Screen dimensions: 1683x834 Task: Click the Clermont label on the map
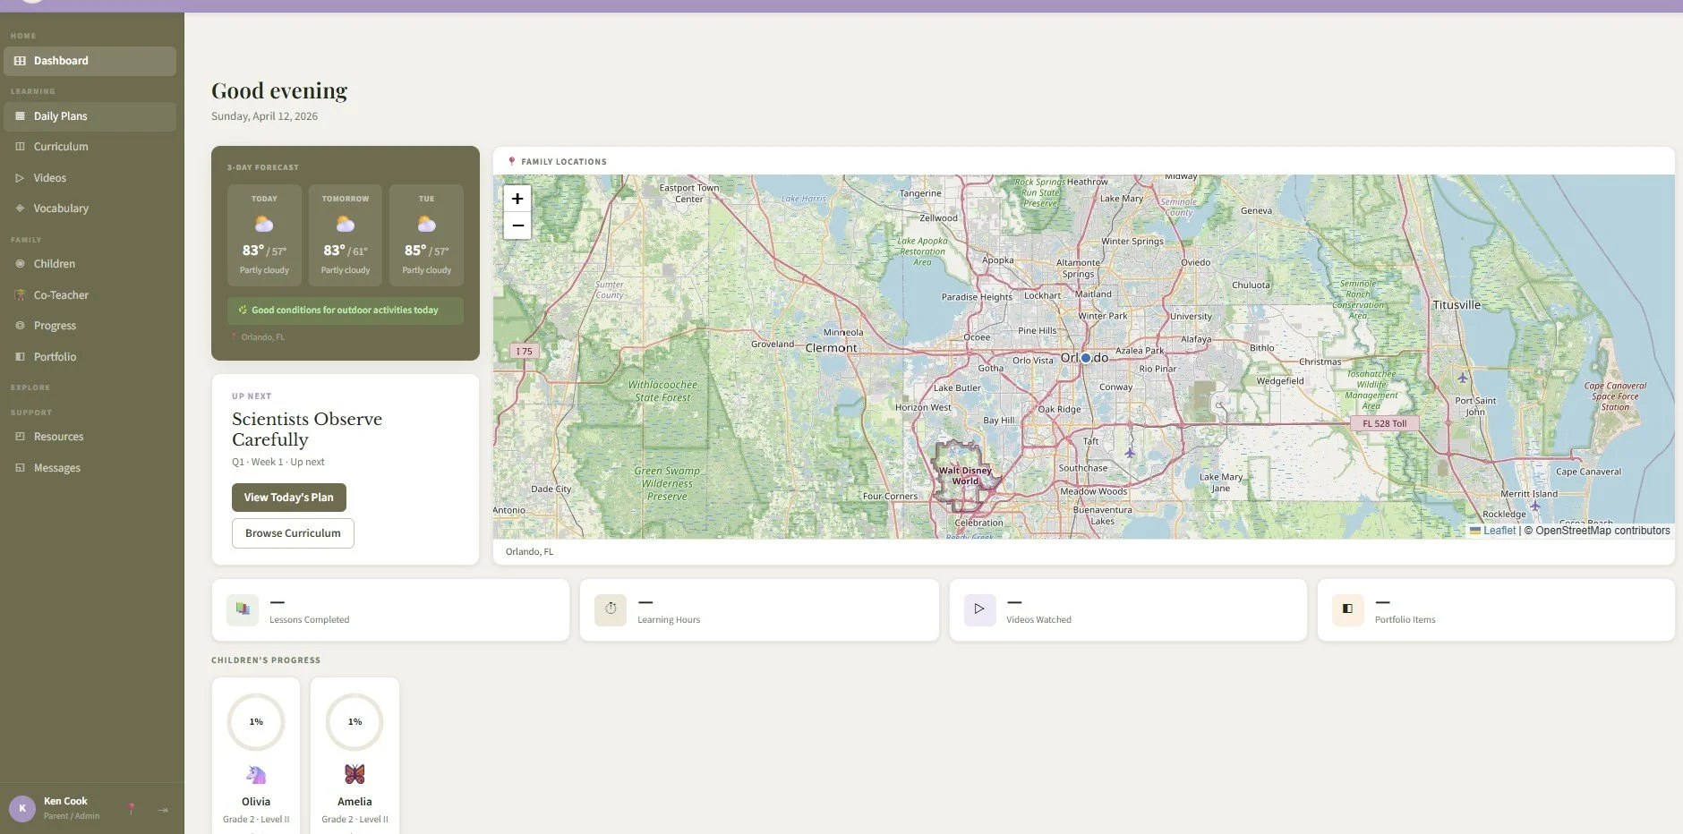coord(831,348)
